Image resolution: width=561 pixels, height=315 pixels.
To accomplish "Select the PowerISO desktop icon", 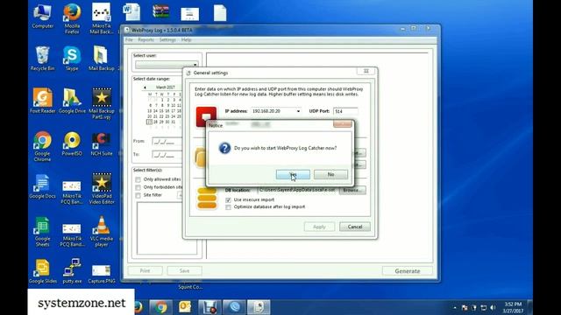I will tap(72, 143).
